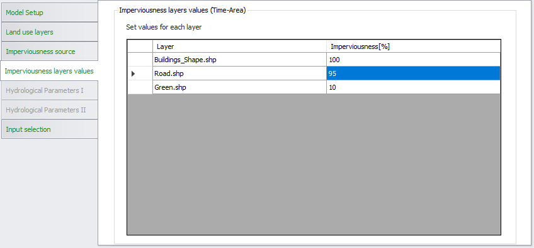Click the disabled Hydrological Parameters II tab
This screenshot has width=534, height=248.
(x=50, y=110)
